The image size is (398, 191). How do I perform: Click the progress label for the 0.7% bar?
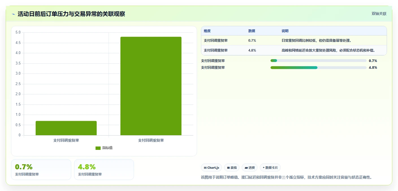213,61
